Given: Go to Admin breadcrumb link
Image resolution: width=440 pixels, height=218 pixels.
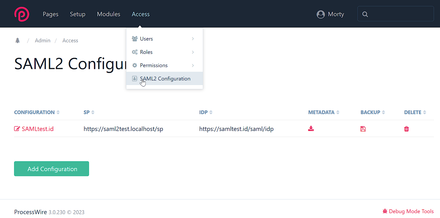Looking at the screenshot, I should coord(42,41).
